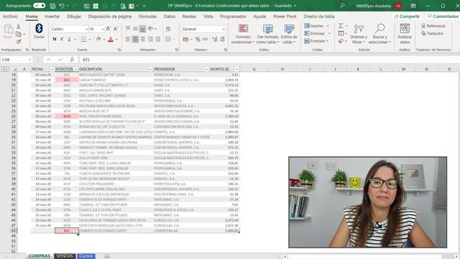Viewport: 460px width, 259px height.
Task: Click Formato cells button
Action: click(x=316, y=41)
